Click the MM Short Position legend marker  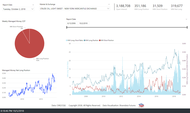point(100,40)
